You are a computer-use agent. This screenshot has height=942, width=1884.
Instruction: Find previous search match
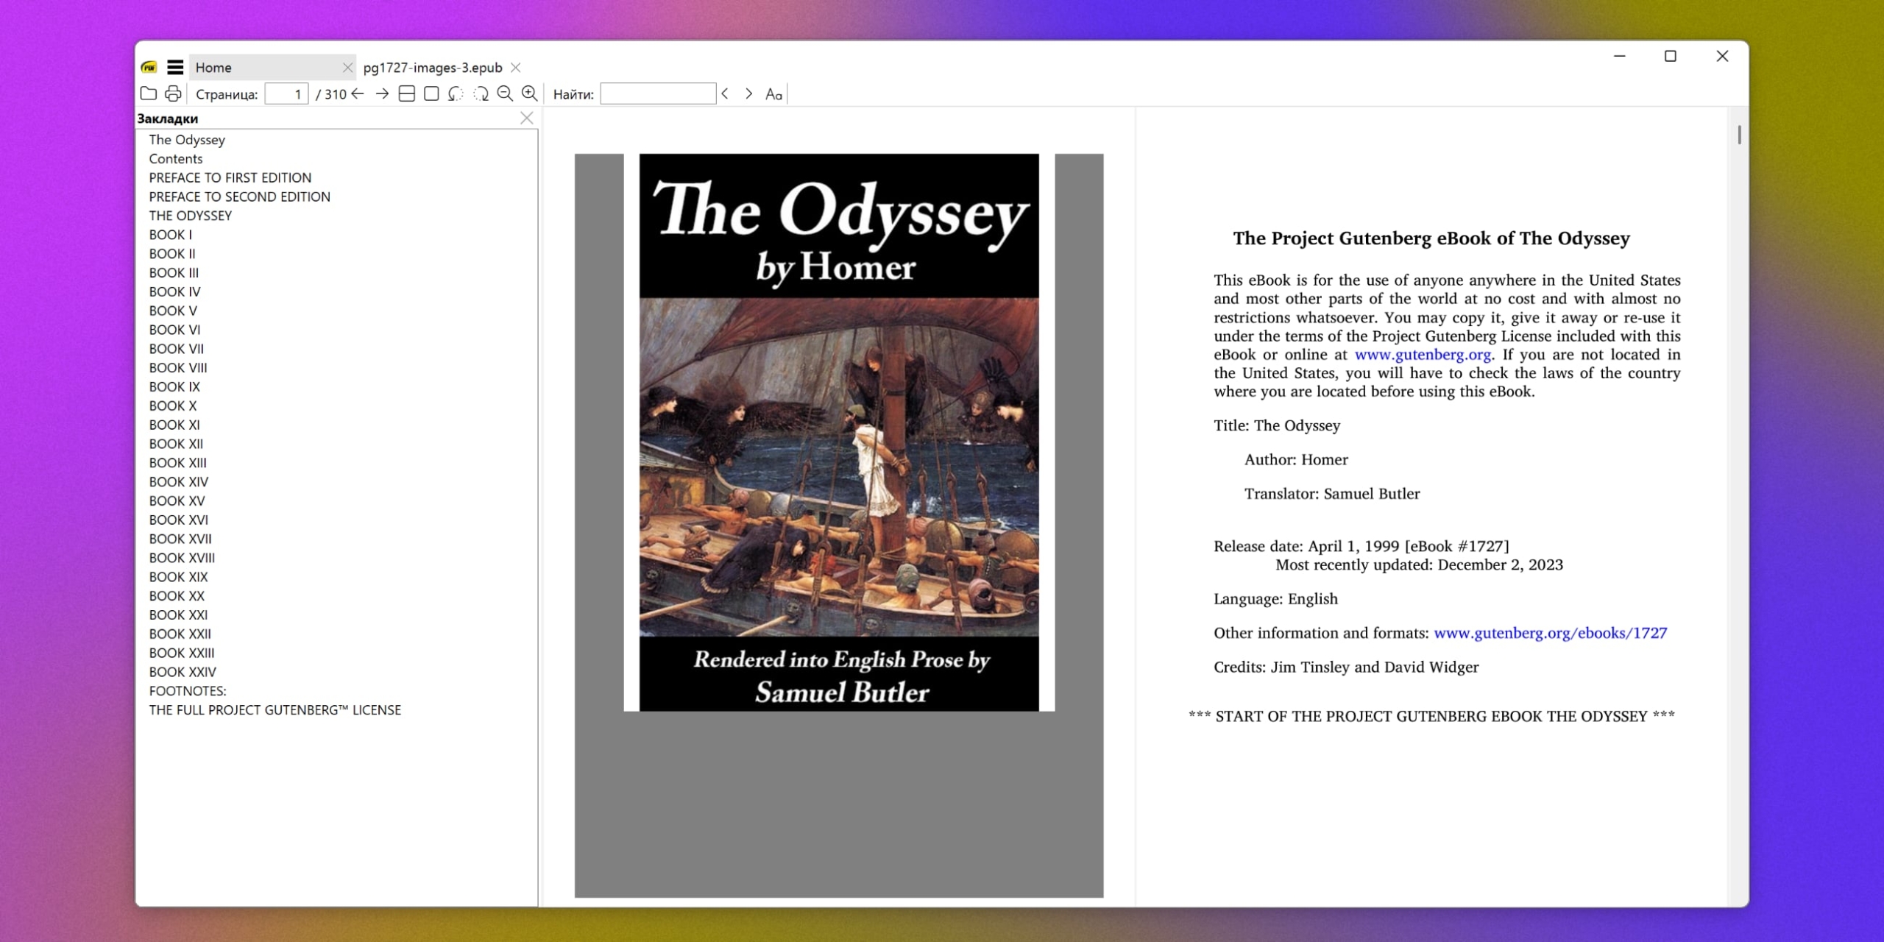pos(726,93)
